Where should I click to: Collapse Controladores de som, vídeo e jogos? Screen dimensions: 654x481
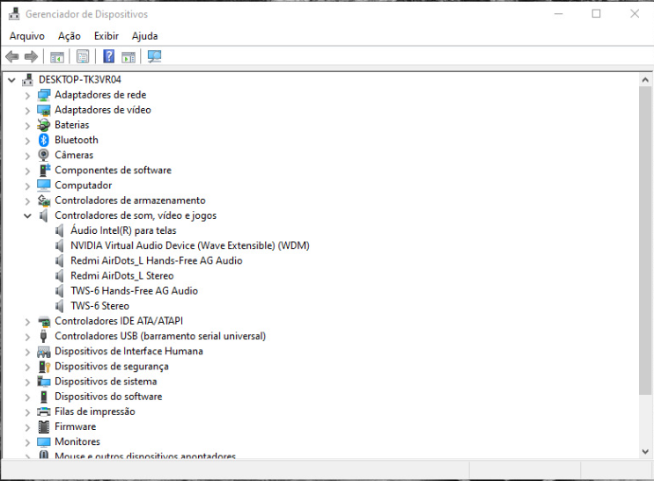[x=27, y=216]
